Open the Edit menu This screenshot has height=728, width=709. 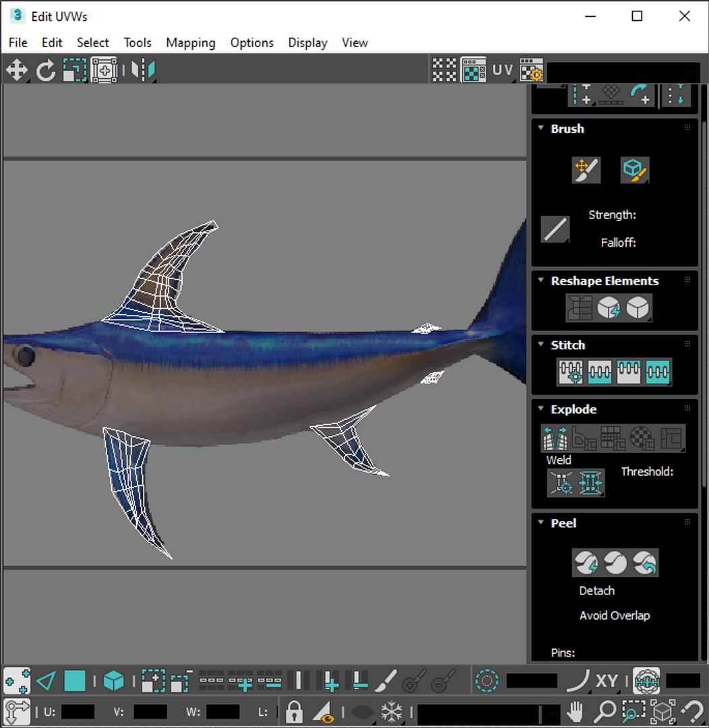click(52, 42)
